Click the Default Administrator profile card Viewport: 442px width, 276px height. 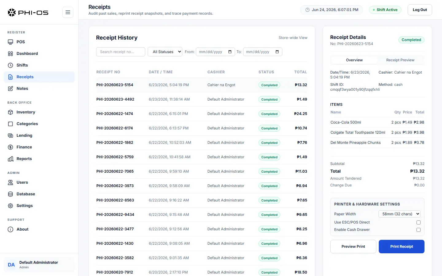tap(39, 265)
